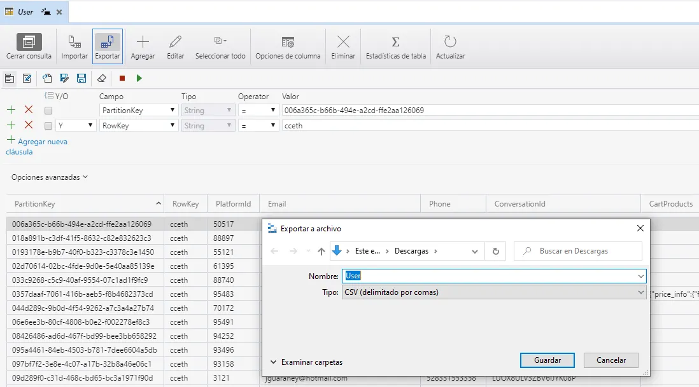Refresh the table with Actualizar
Screen dimensions: 699x387
pyautogui.click(x=450, y=47)
